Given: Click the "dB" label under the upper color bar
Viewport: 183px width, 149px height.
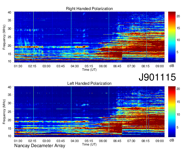Looking at the screenshot, I should click(172, 66).
